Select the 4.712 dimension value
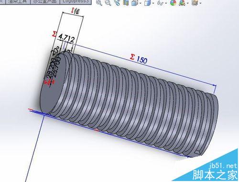This screenshot has width=239, height=182. coord(66,38)
